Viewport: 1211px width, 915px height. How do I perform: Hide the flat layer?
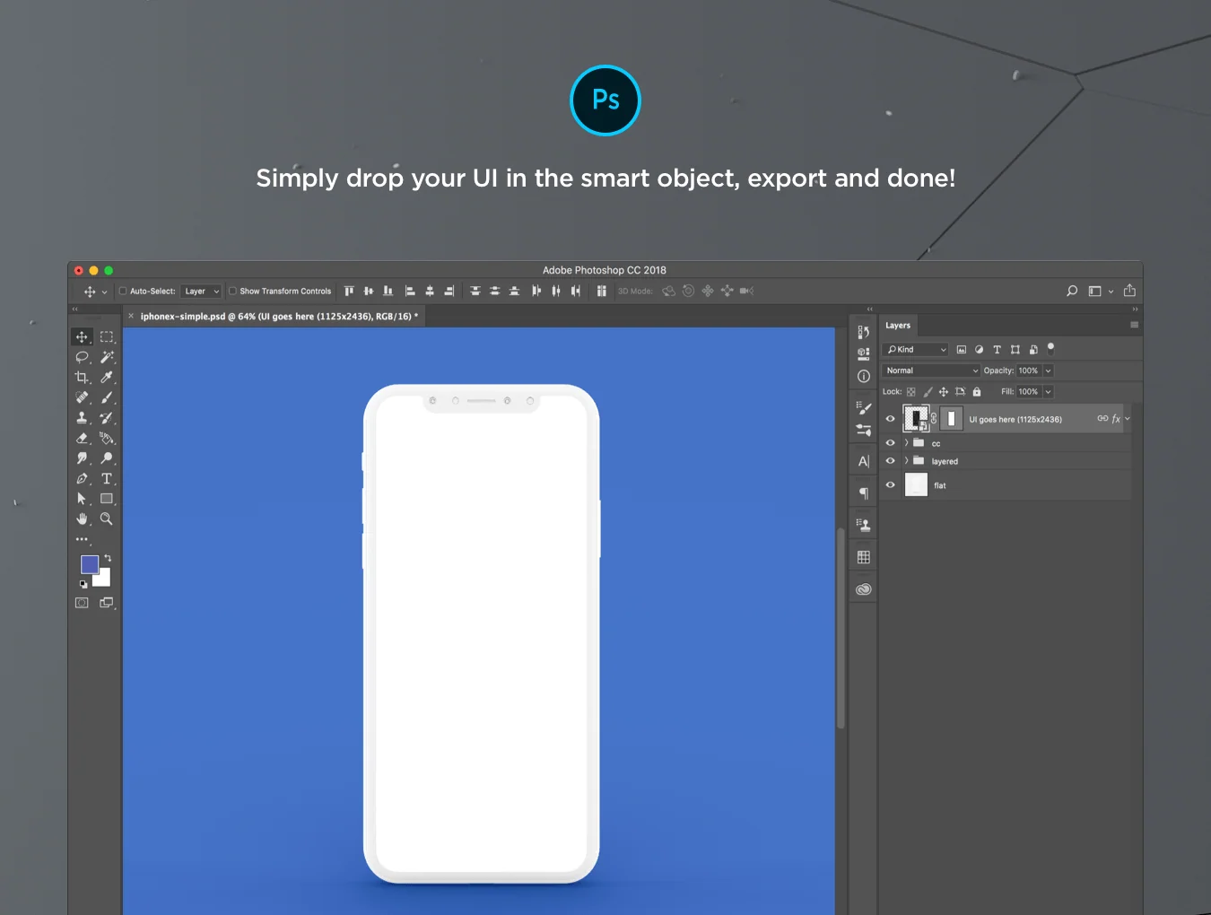(x=890, y=485)
